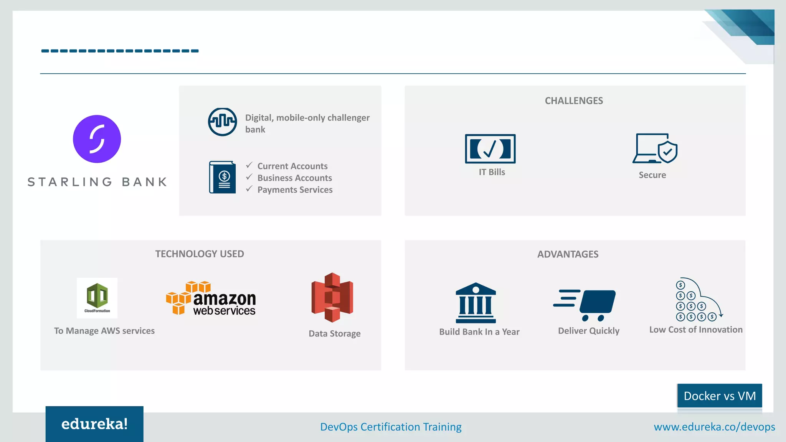
Task: Select the TECHNOLOGY USED heading
Action: coord(200,254)
